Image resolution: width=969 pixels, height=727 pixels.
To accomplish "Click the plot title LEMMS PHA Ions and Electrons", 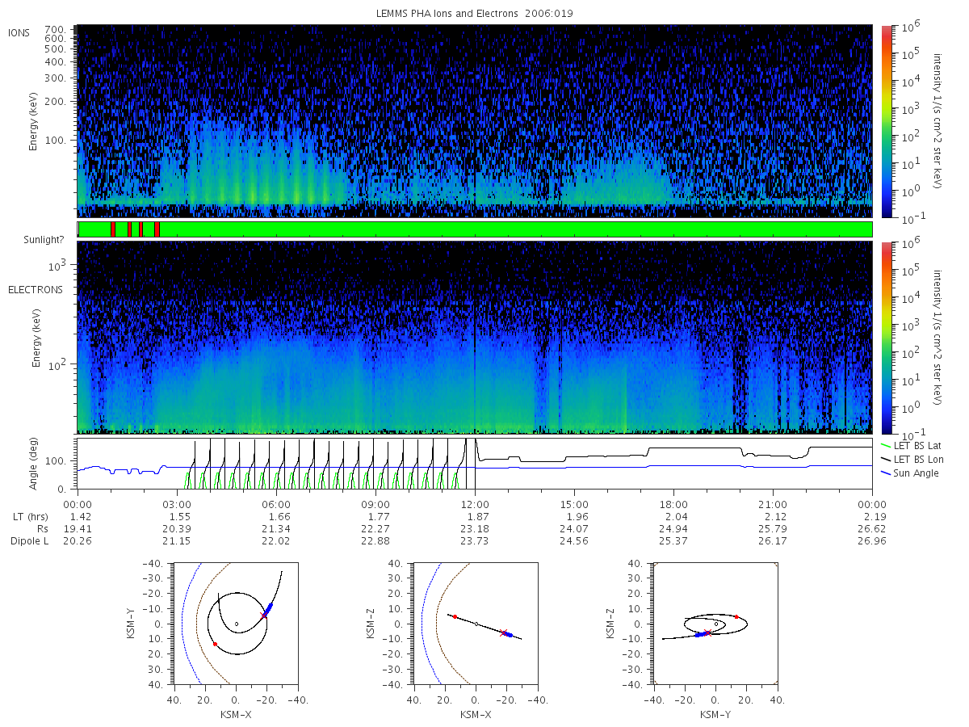I will pos(475,14).
